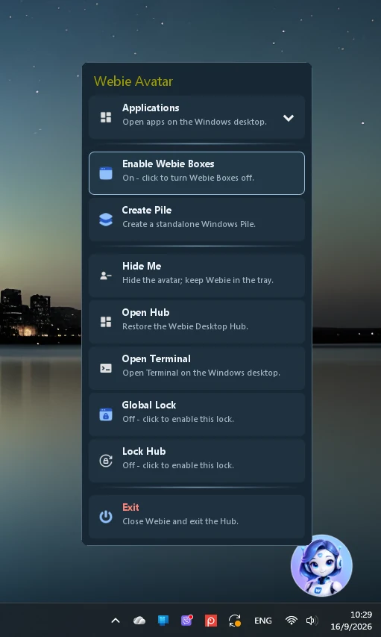
Task: Open the clock showing 10:29
Action: tap(361, 615)
